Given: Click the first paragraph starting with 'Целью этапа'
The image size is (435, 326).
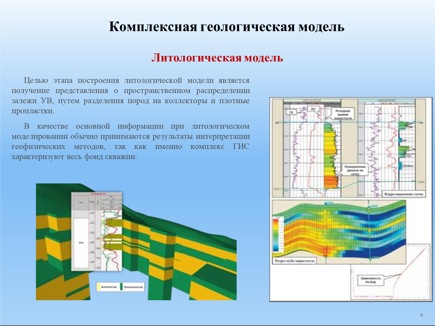Looking at the screenshot, I should click(x=130, y=96).
